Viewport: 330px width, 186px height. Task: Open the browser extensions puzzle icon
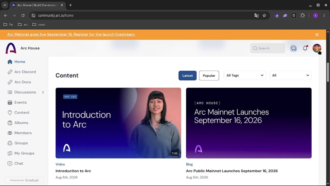pyautogui.click(x=302, y=15)
